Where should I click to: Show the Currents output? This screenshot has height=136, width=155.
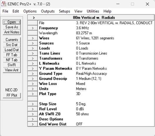[12, 40]
